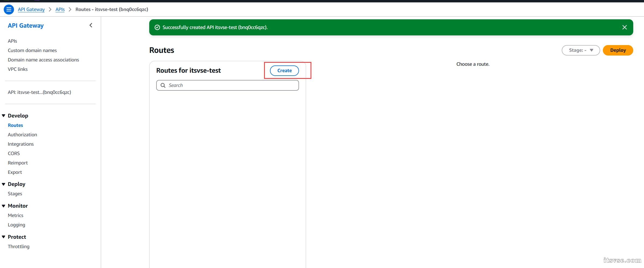Open CORS configuration
The image size is (644, 268).
(x=14, y=153)
